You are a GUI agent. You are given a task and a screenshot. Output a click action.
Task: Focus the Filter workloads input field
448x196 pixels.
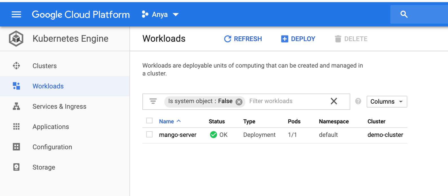(287, 101)
